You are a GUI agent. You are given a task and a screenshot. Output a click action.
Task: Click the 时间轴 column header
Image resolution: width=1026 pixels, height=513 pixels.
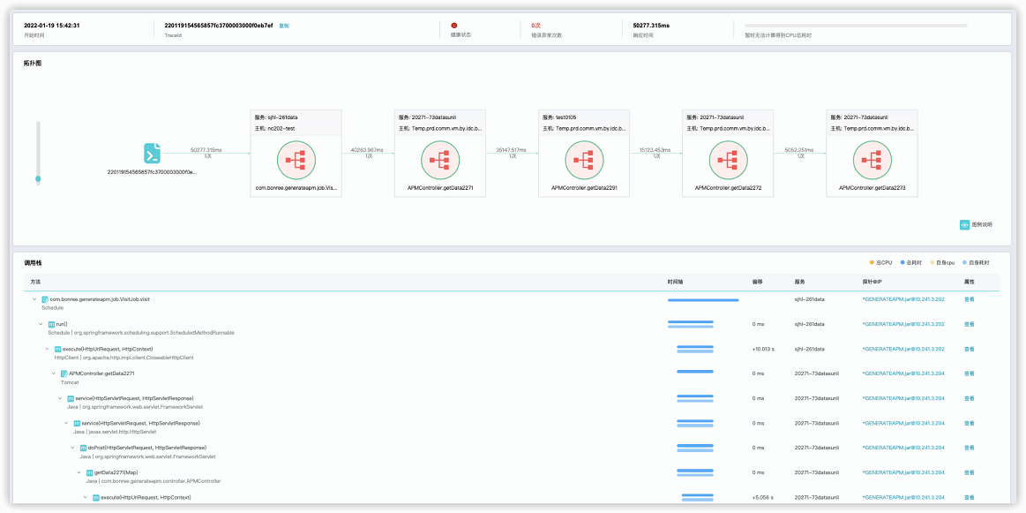point(676,282)
